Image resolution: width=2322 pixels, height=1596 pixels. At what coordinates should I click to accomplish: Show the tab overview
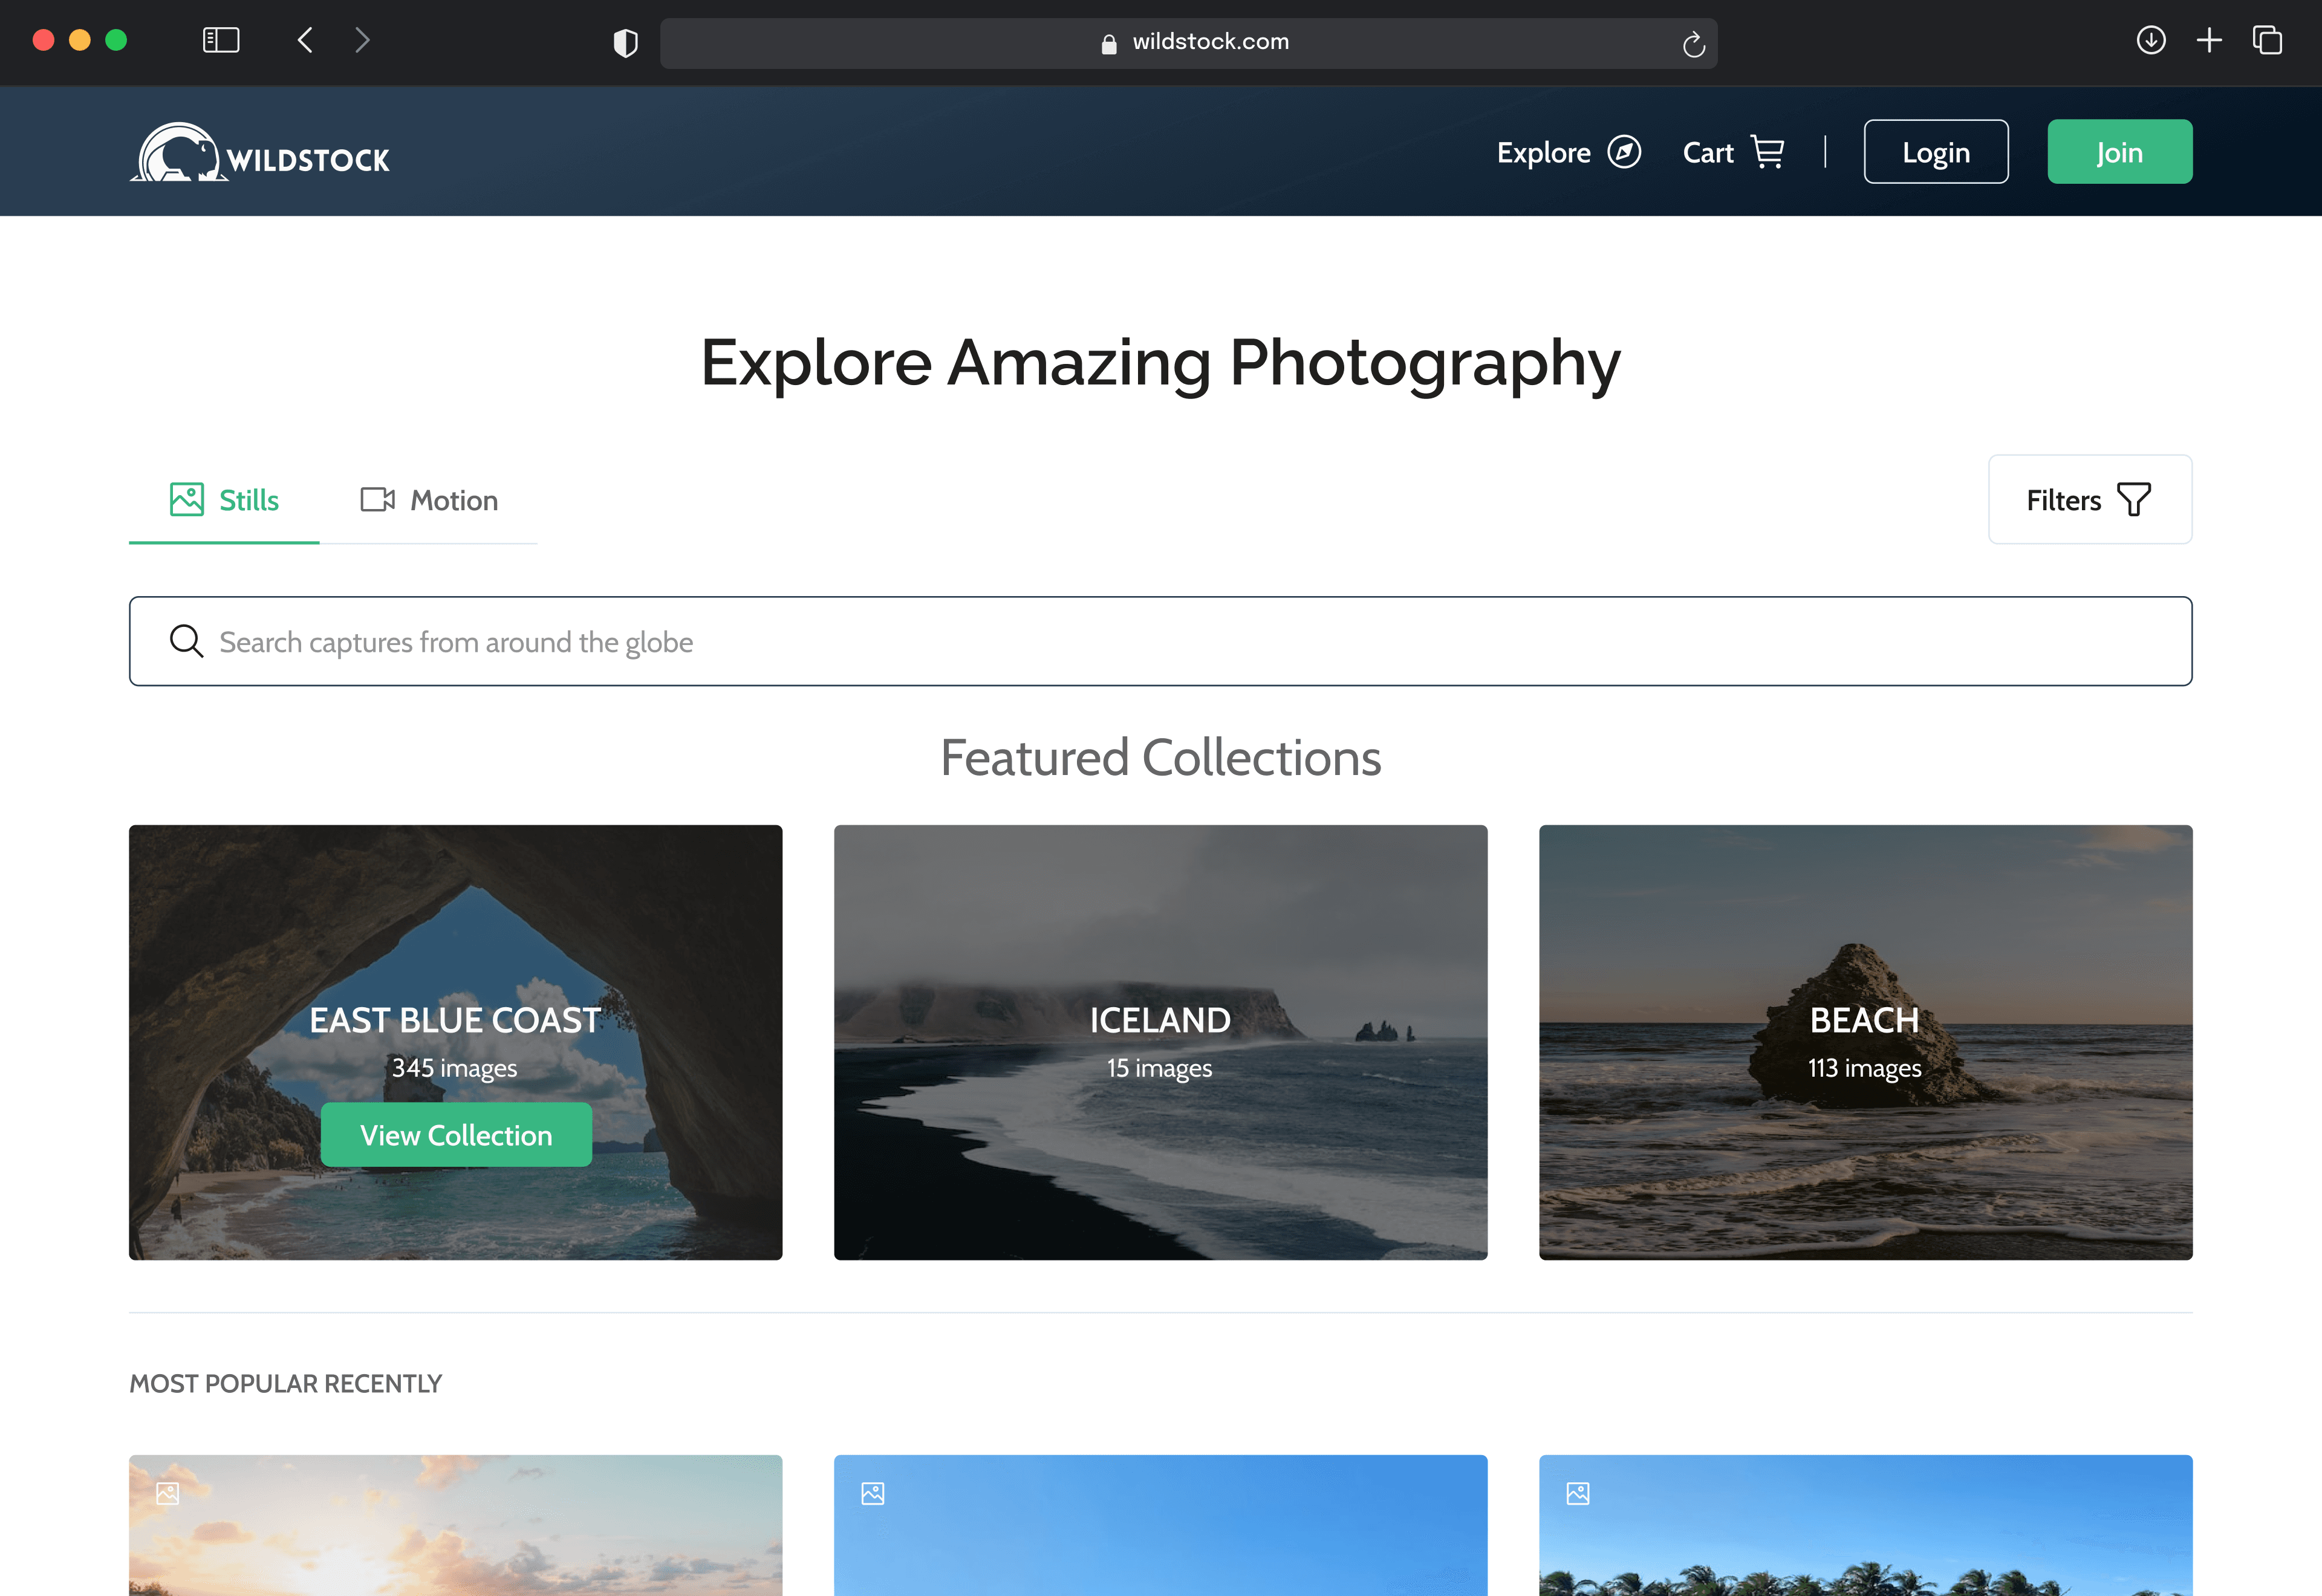point(2267,40)
